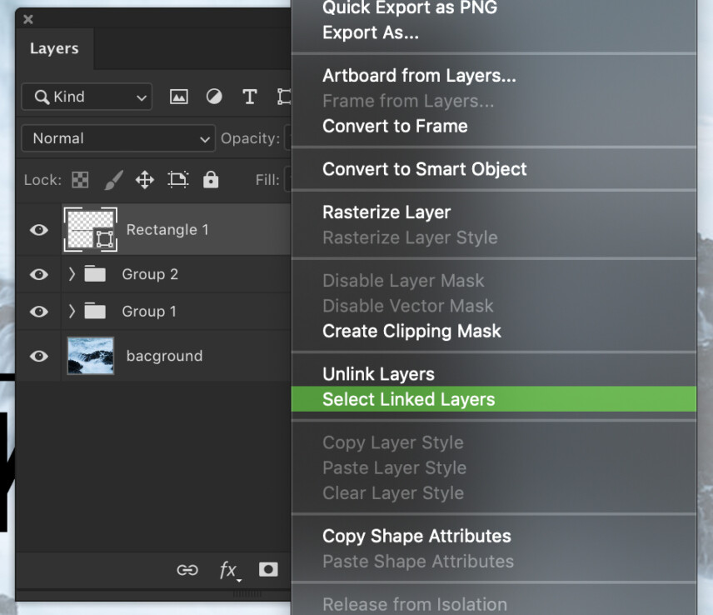Filter layers by type using the T icon

coord(249,97)
